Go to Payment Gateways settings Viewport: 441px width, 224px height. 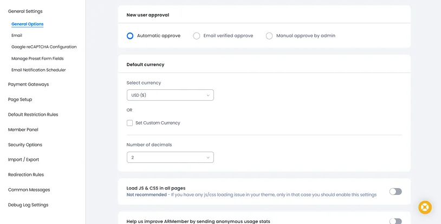click(28, 84)
